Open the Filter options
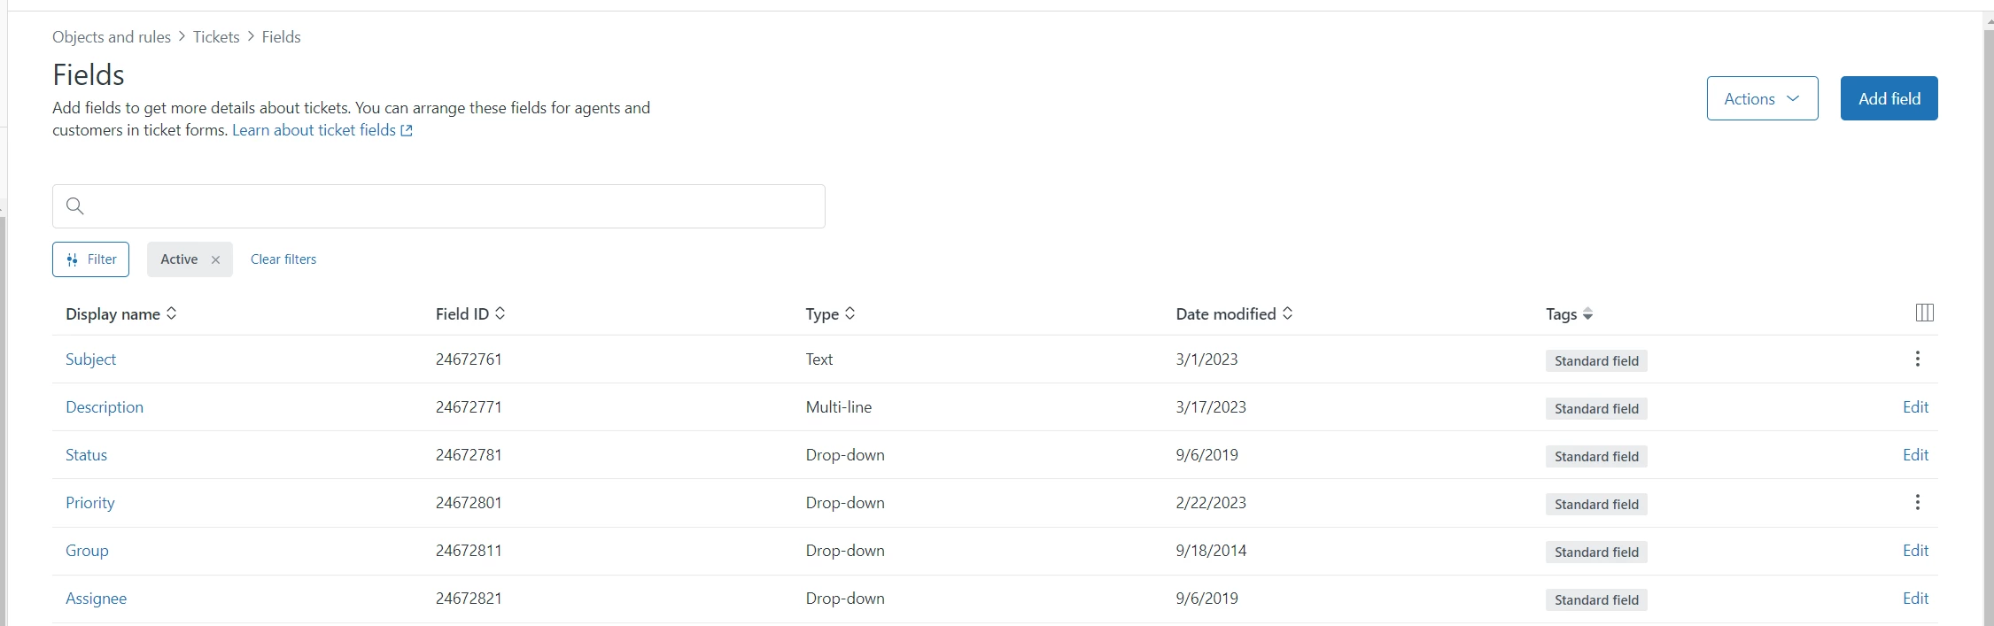Image resolution: width=1994 pixels, height=626 pixels. [x=90, y=259]
